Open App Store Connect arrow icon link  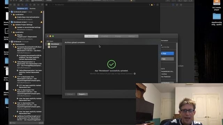(x=134, y=74)
